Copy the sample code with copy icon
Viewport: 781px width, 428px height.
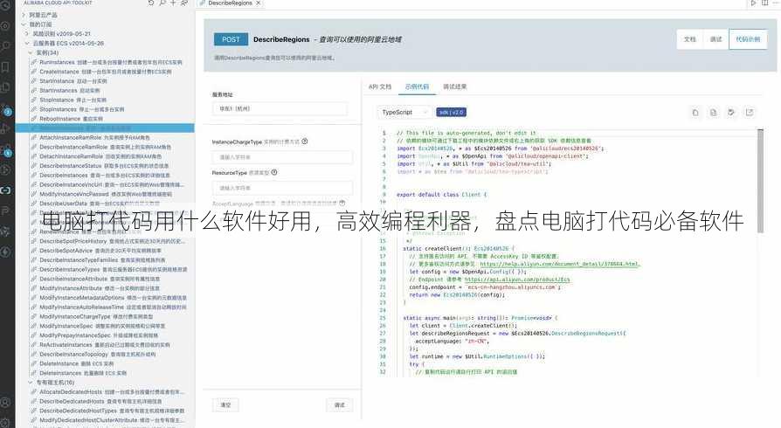point(695,113)
